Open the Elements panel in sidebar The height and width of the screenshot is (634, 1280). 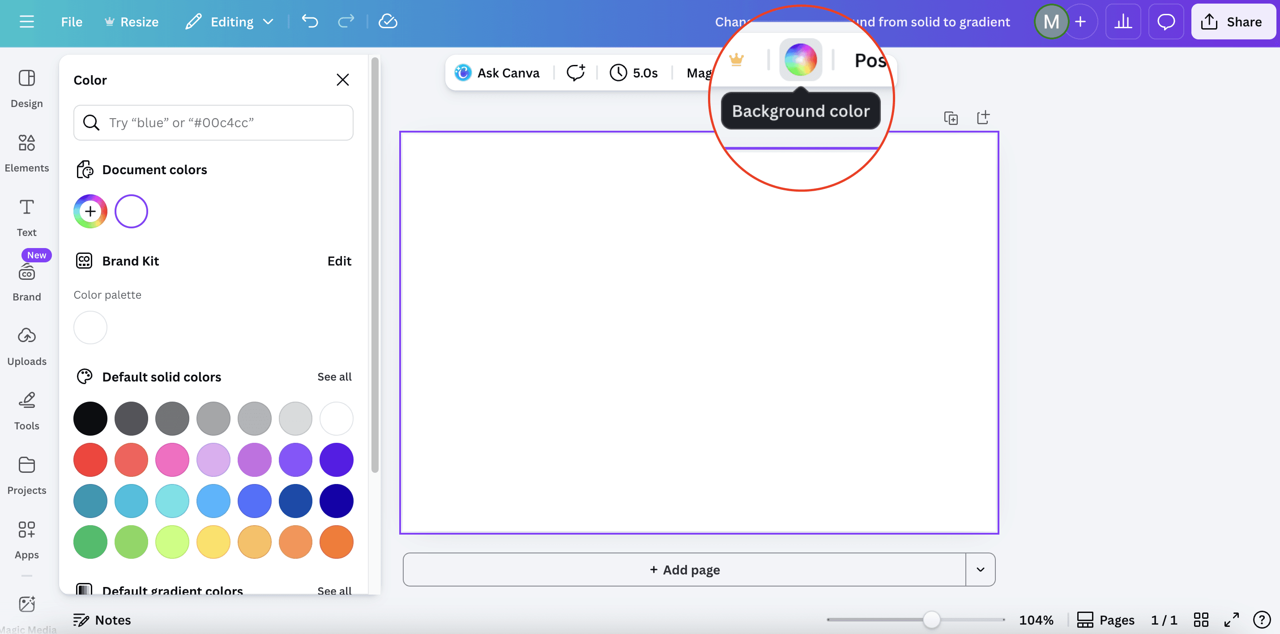(x=26, y=153)
